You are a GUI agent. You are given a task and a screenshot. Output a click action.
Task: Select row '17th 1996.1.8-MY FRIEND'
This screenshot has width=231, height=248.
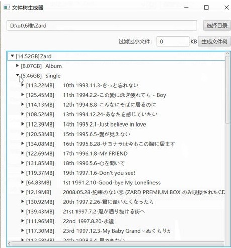(x=96, y=153)
